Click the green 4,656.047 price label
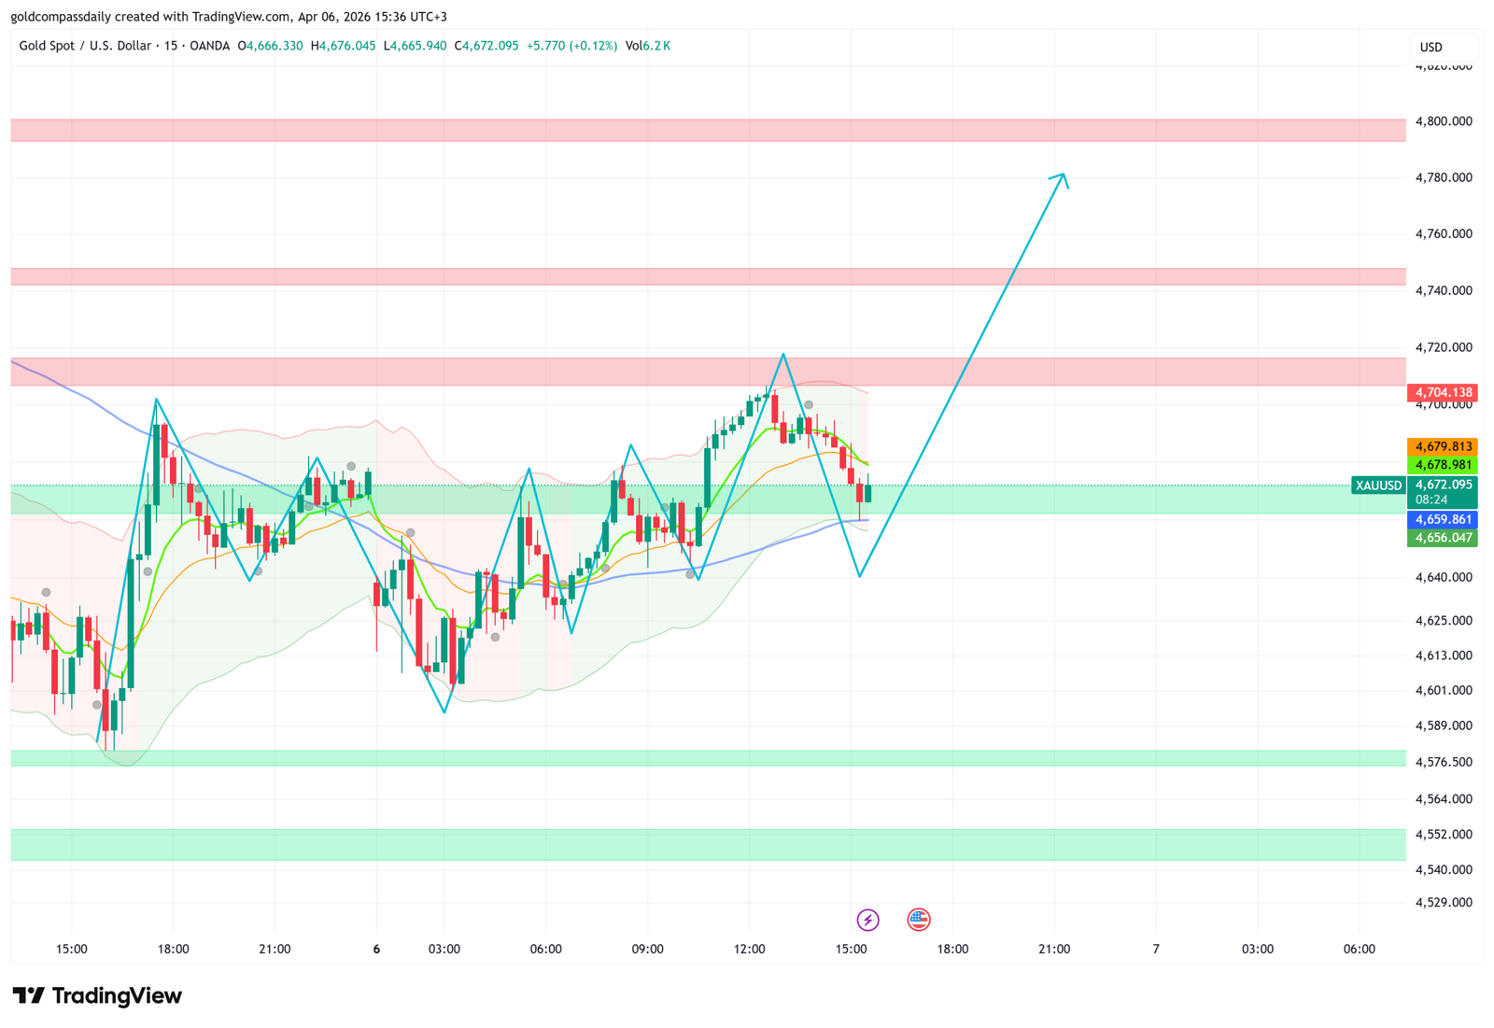 coord(1443,538)
